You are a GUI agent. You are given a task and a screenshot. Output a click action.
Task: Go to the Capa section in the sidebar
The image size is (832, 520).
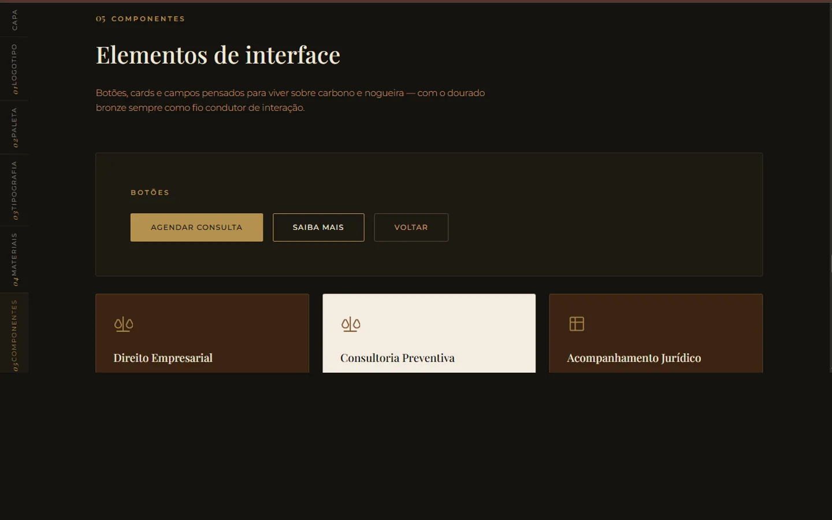point(14,20)
